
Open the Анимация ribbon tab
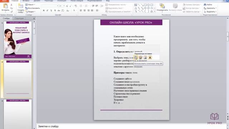[x=62, y=1]
